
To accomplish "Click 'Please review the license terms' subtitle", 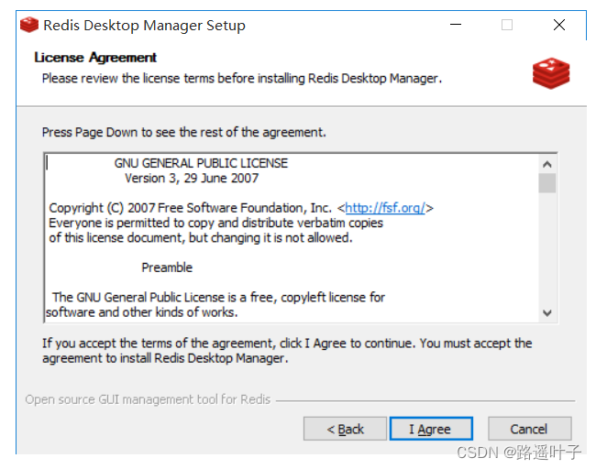I will (x=242, y=78).
